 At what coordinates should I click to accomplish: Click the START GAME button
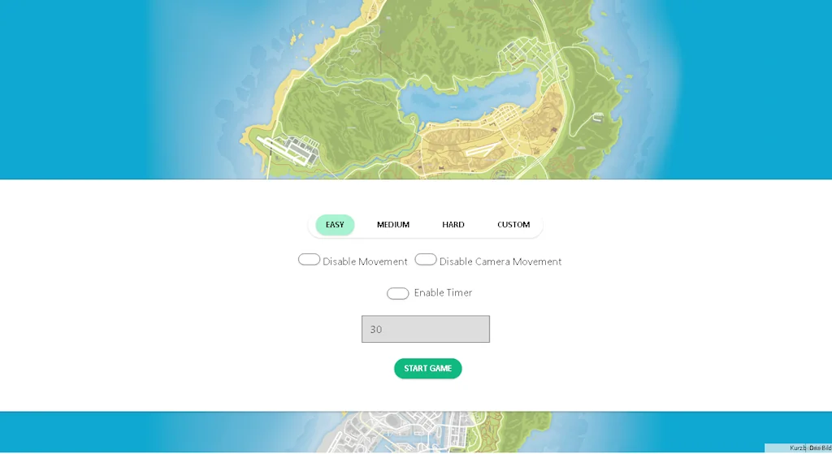[427, 369]
